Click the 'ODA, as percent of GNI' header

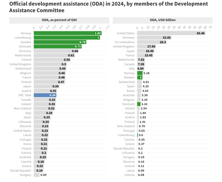point(59,20)
